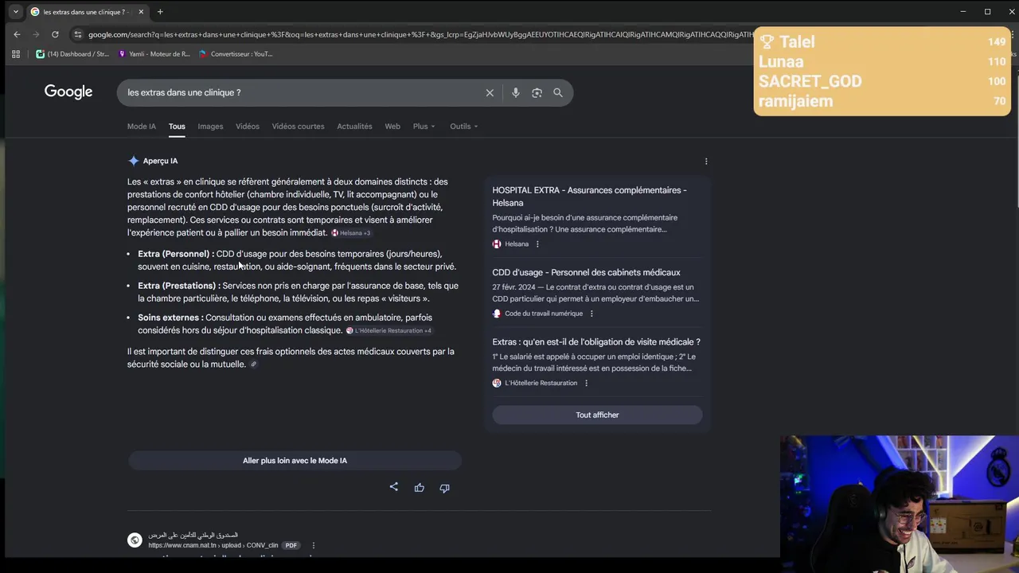Open L'Hôtellerie Restauration +4 source chip
1019x573 pixels.
tap(388, 330)
